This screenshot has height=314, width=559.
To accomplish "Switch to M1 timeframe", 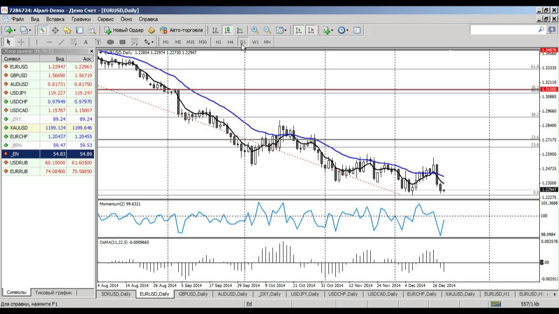I will click(166, 42).
